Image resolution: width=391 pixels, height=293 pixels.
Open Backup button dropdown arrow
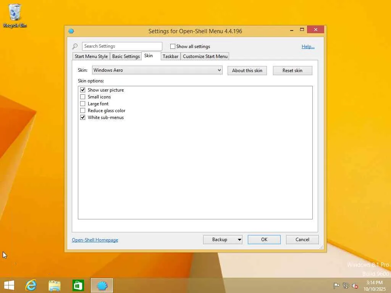(x=239, y=240)
